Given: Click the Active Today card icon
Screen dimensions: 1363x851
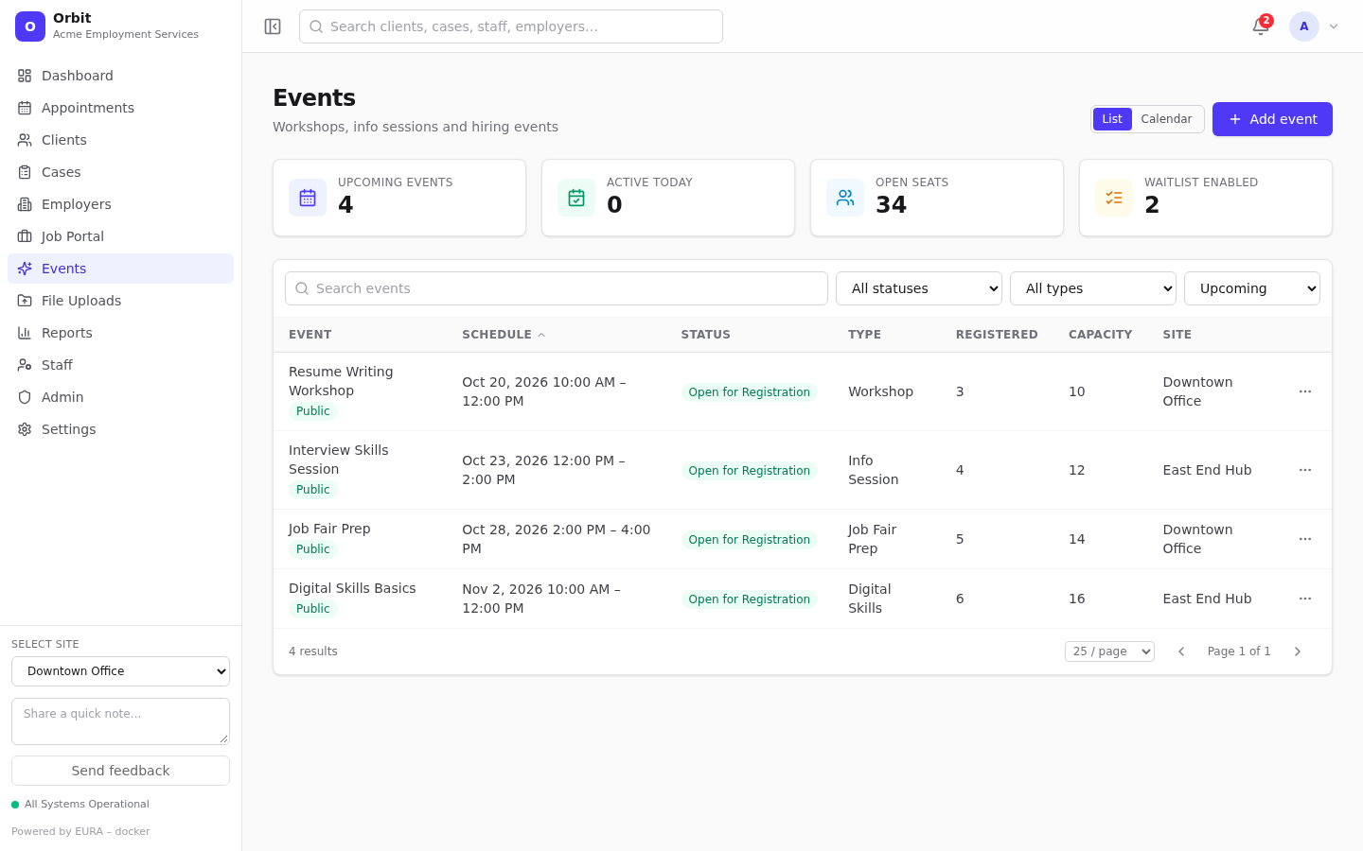Looking at the screenshot, I should pos(576,198).
